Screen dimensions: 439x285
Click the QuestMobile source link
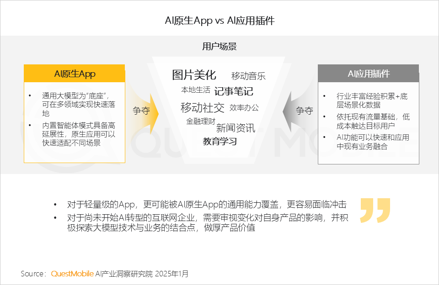coord(72,274)
